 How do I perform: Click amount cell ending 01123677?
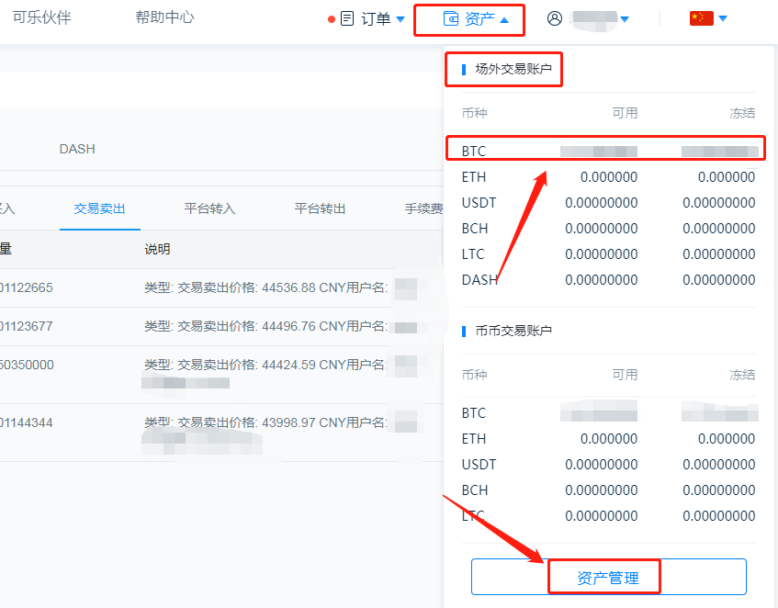pos(27,326)
